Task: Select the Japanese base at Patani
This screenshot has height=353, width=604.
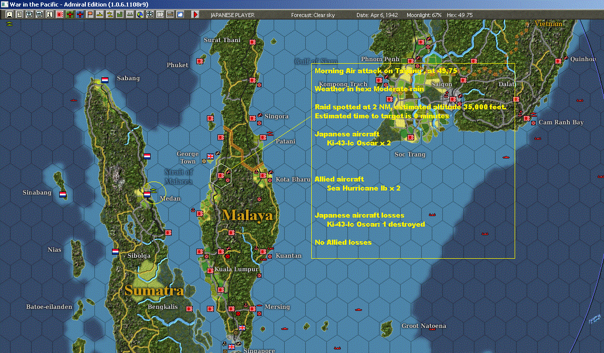Action: pyautogui.click(x=263, y=137)
